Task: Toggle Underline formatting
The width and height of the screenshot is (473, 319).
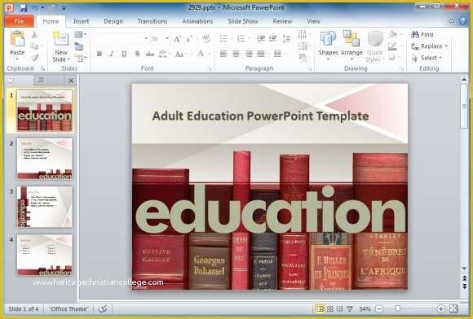Action: click(x=124, y=54)
